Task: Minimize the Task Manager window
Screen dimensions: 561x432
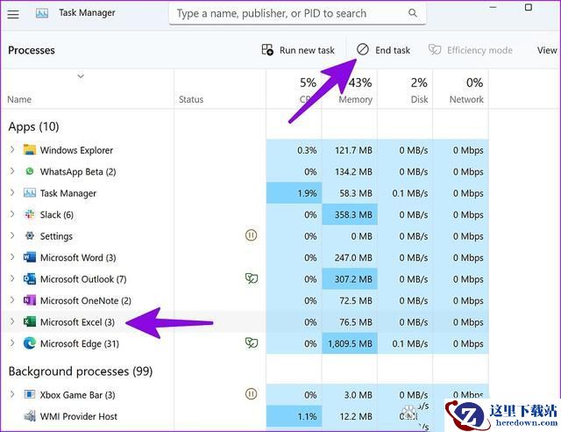Action: pos(493,7)
